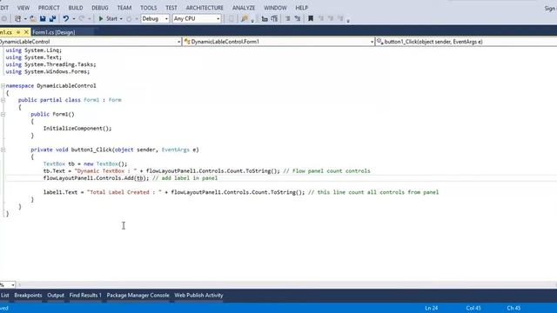Collapse the button1_Click method region
This screenshot has height=313, width=557.
[x=3, y=150]
